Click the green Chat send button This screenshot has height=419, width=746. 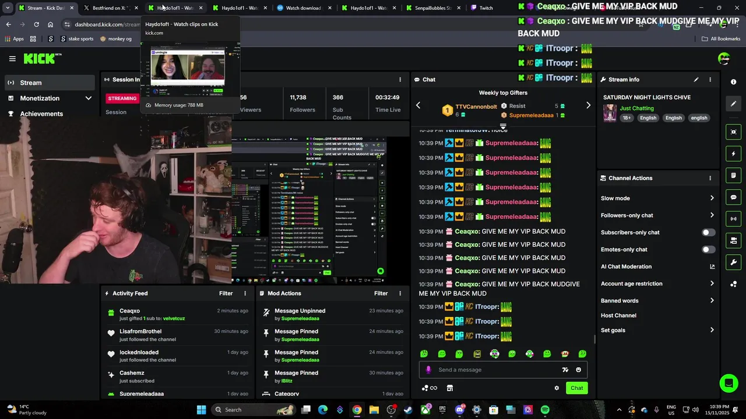(576, 388)
